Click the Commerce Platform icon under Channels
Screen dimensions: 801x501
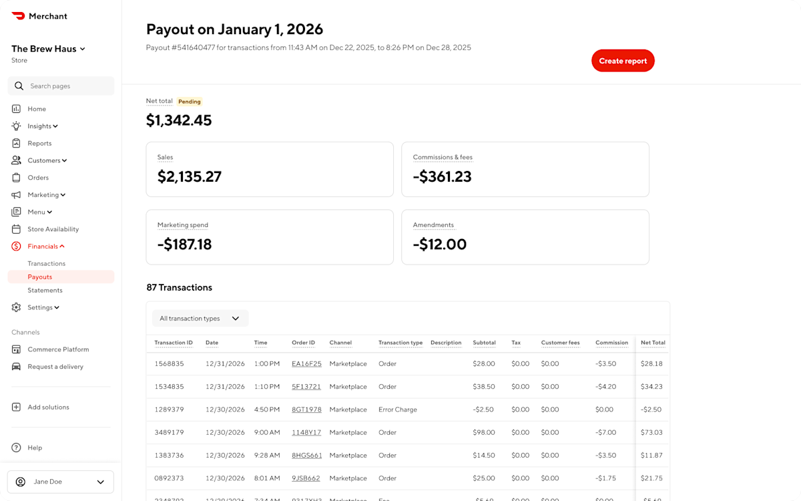coord(15,349)
